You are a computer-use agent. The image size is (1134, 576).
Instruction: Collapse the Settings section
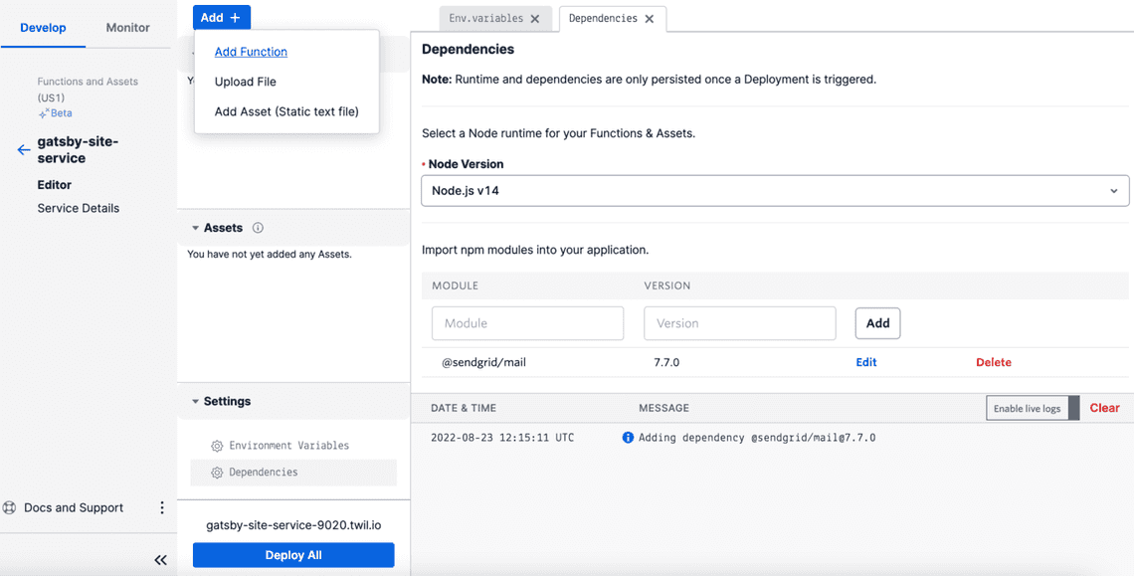pyautogui.click(x=196, y=402)
